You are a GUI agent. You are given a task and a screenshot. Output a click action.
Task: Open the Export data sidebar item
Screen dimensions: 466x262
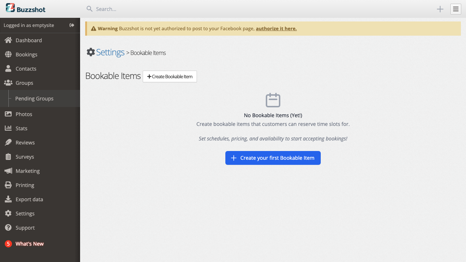coord(40,199)
